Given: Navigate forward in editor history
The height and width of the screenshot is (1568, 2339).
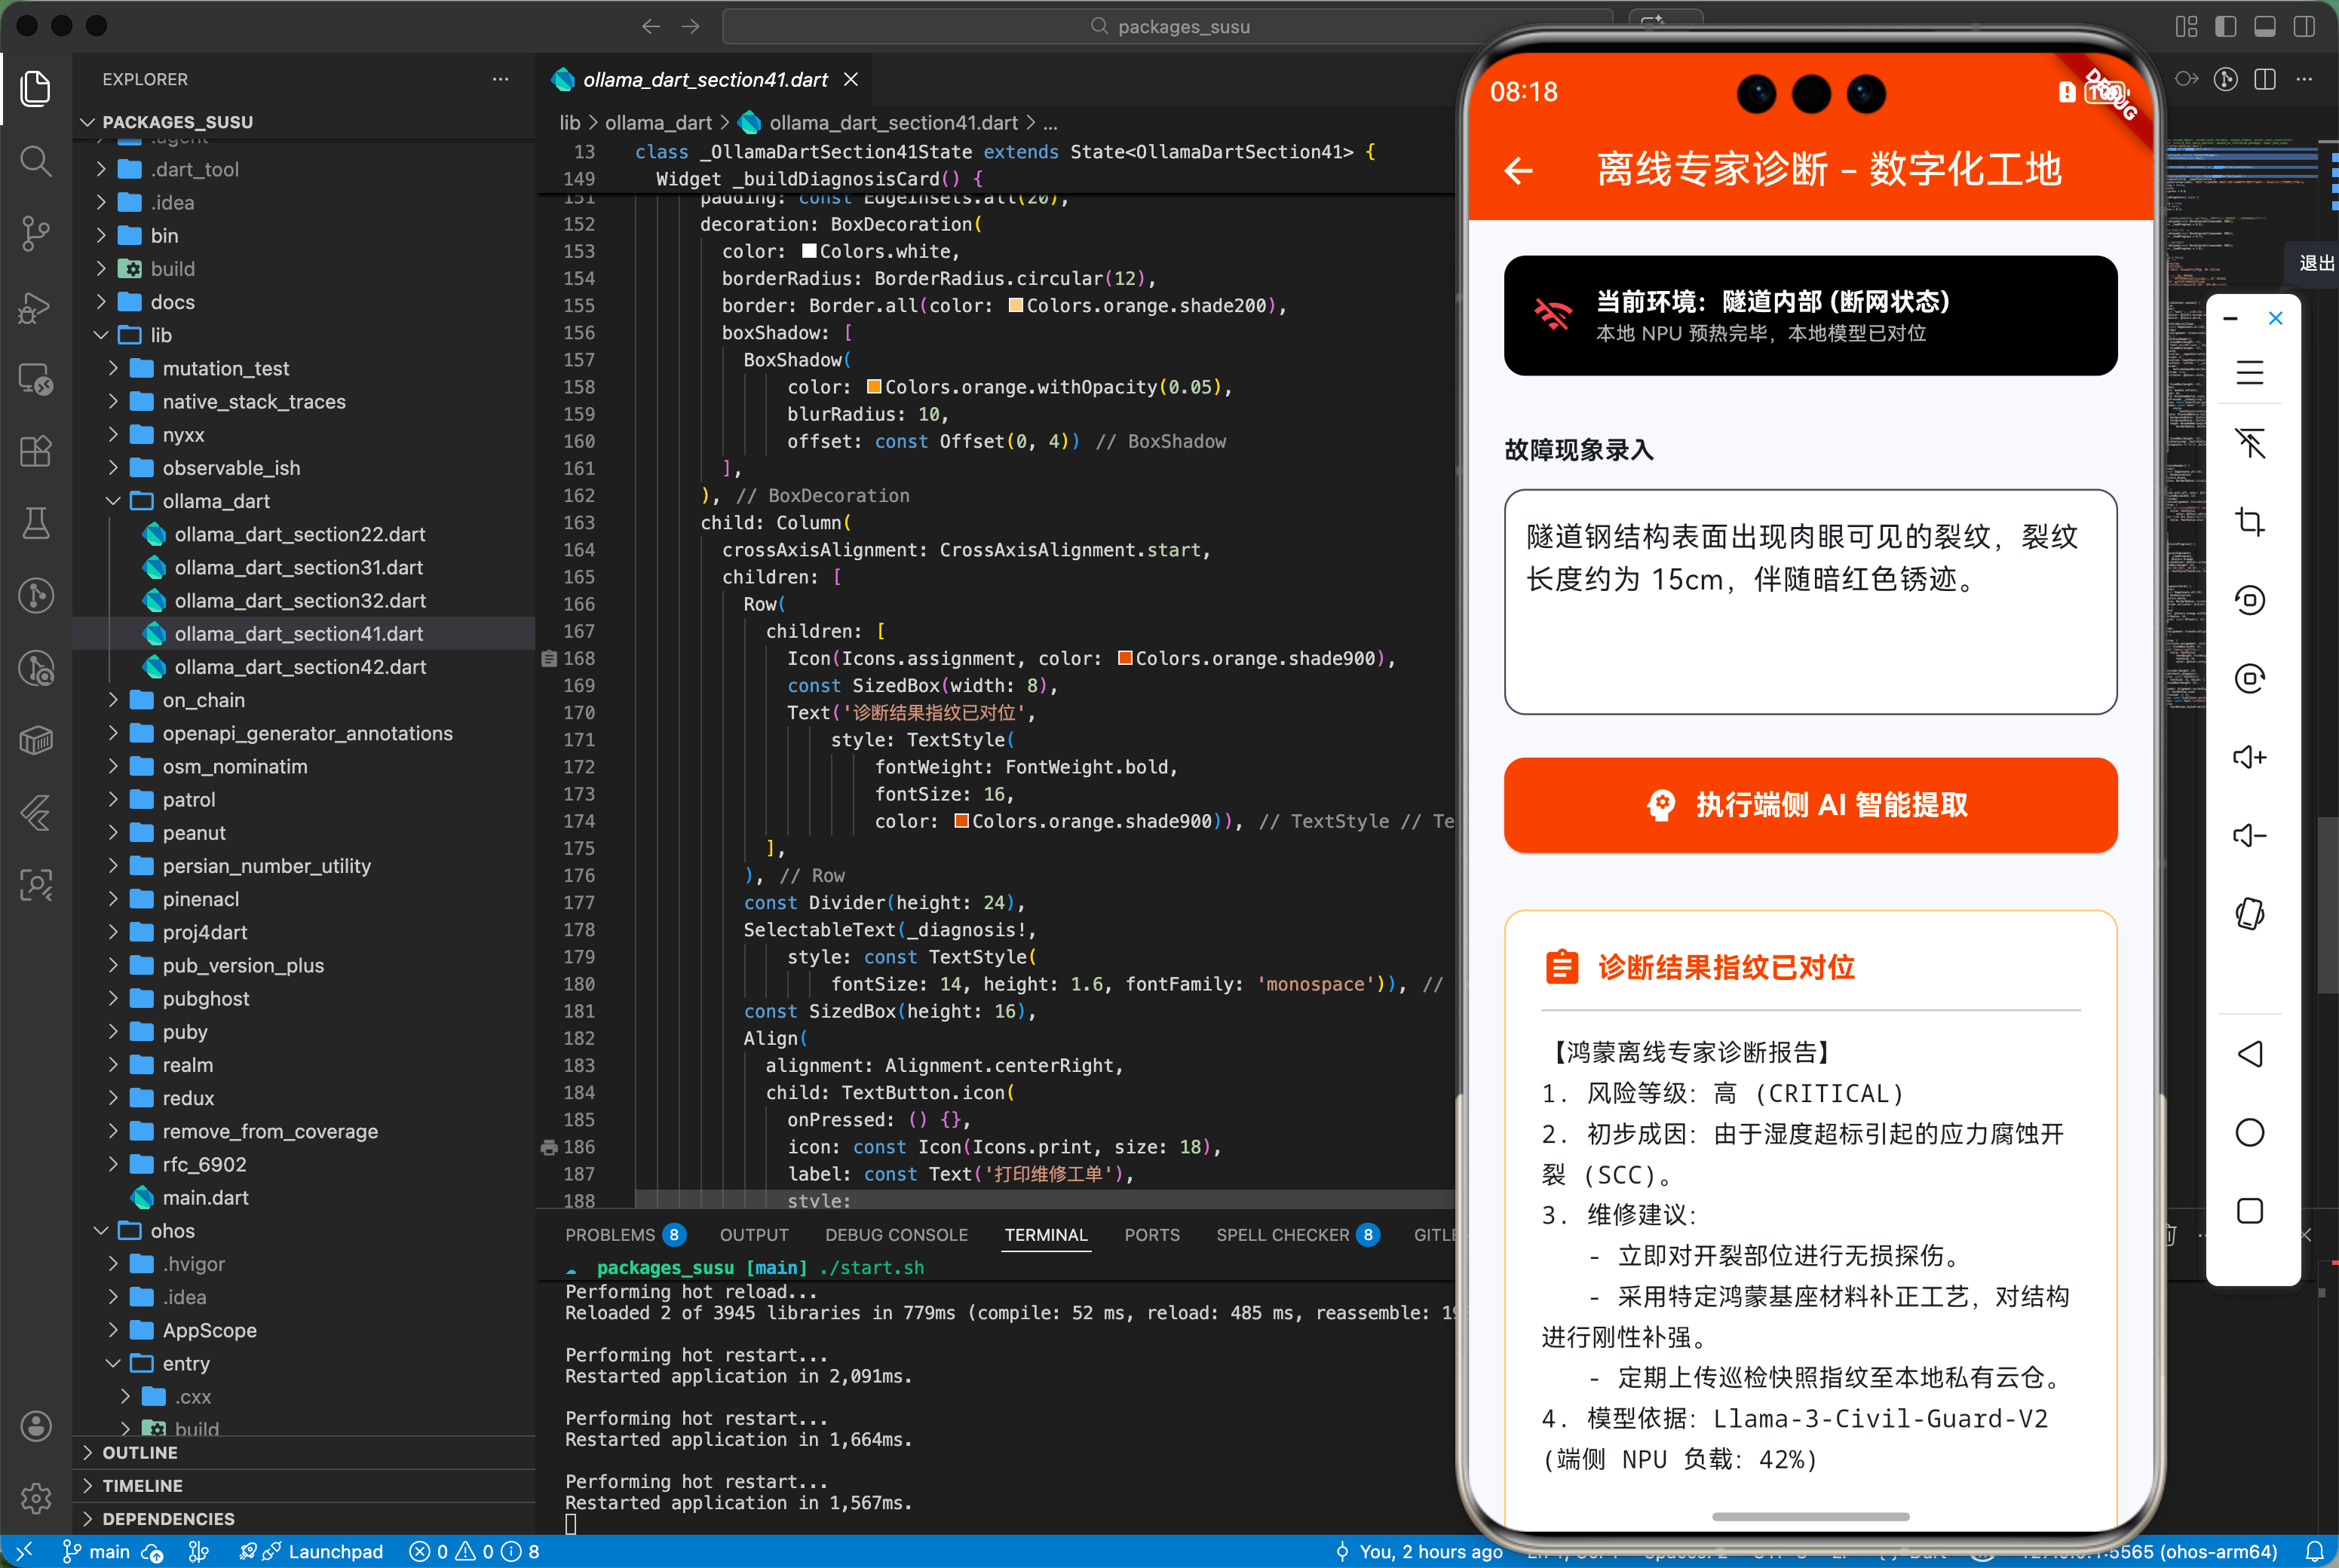Looking at the screenshot, I should pos(691,26).
